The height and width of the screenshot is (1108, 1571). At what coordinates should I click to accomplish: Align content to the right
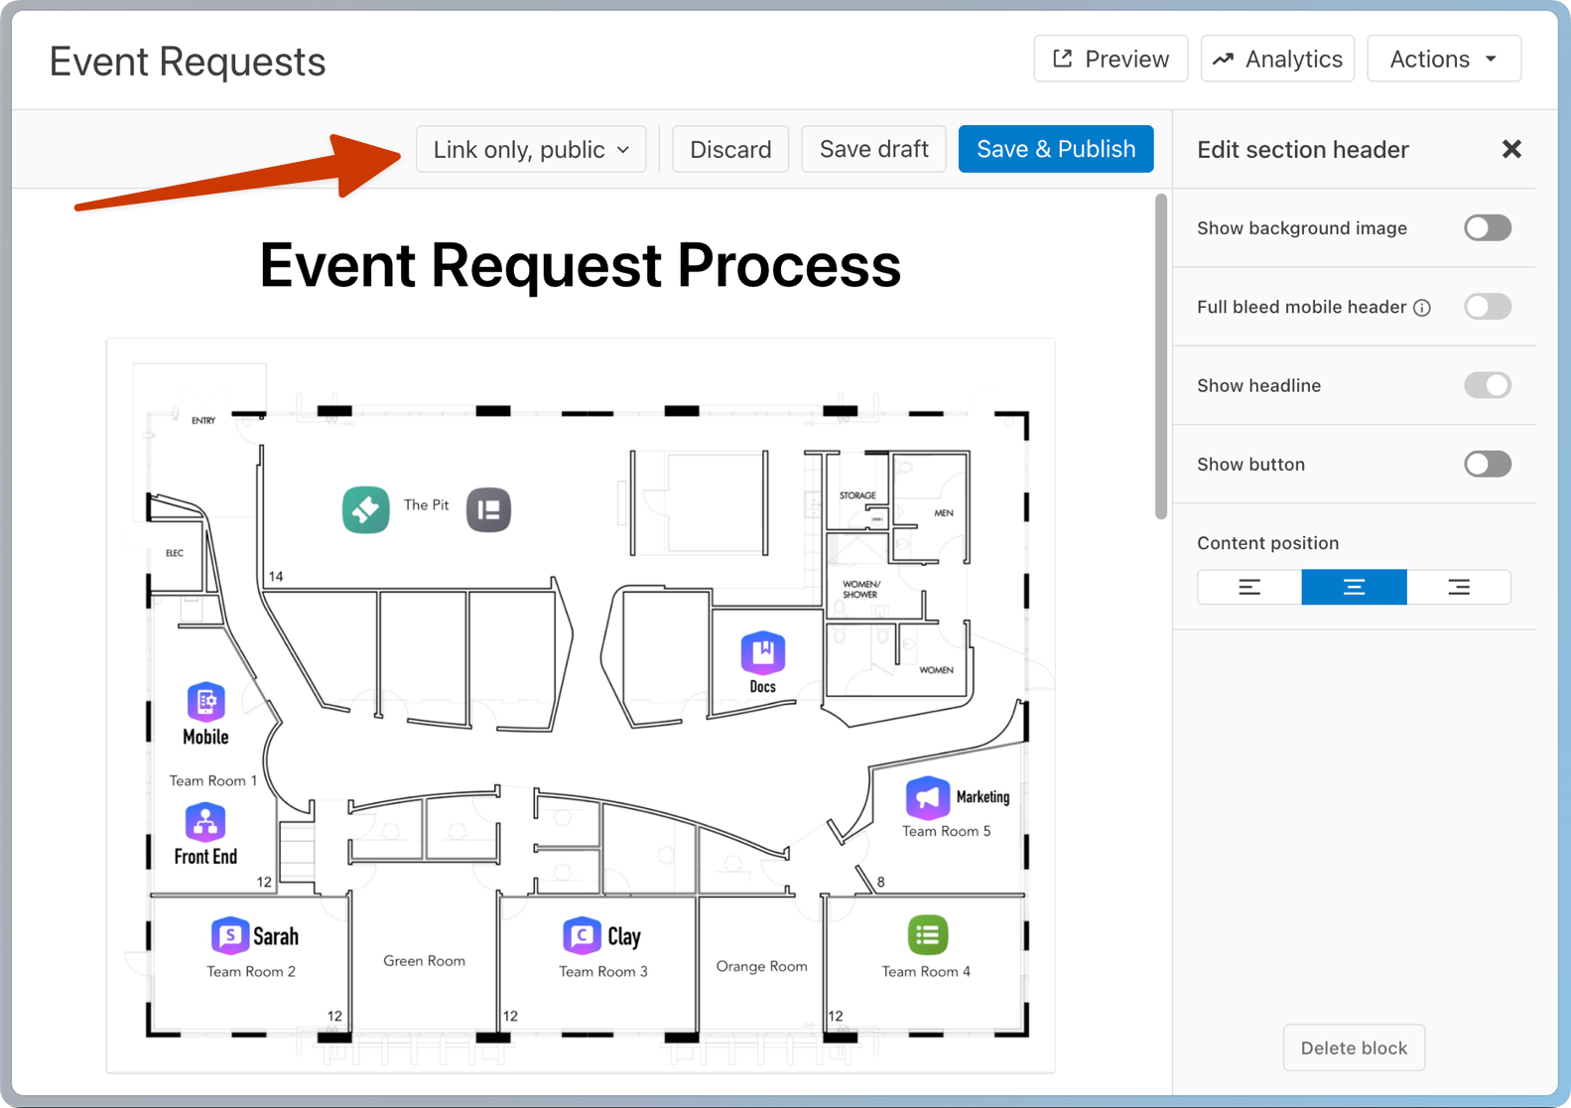tap(1458, 587)
